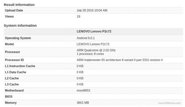Viewport: 185px width, 107px height.
Task: Select the ARM implementer 65 architecture value
Action: (x=119, y=60)
